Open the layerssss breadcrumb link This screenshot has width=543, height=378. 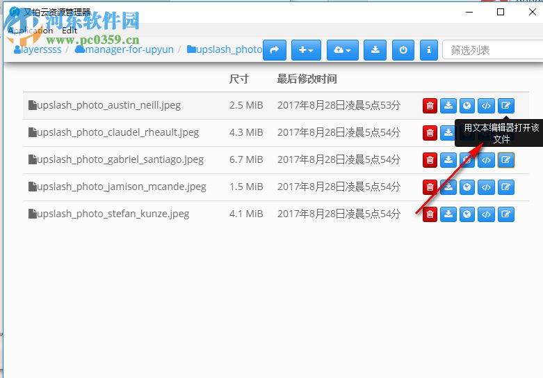(x=38, y=49)
